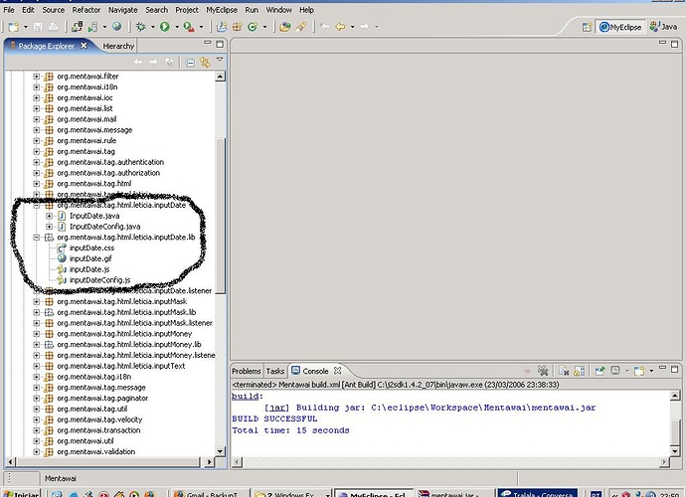Switch to the MyEclipse perspective

point(620,27)
